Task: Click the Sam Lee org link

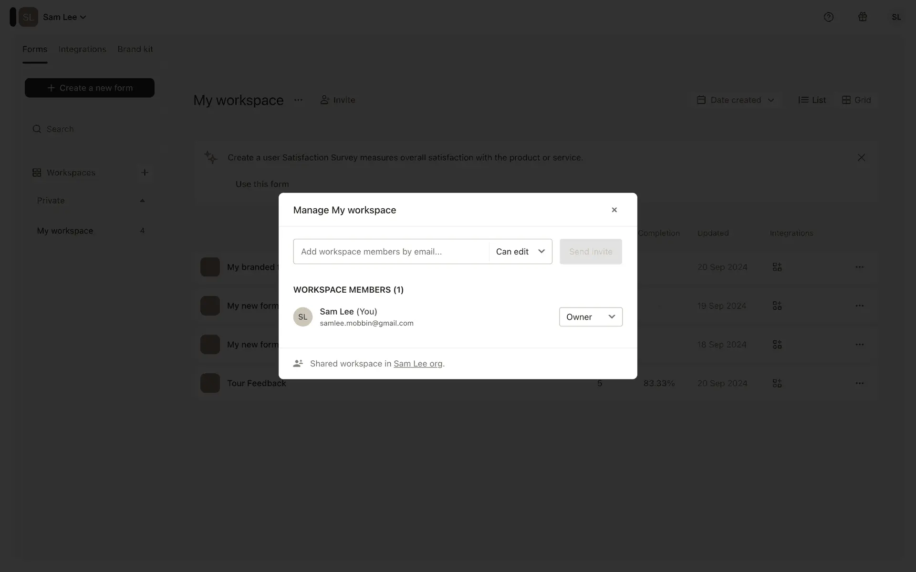Action: [x=418, y=364]
